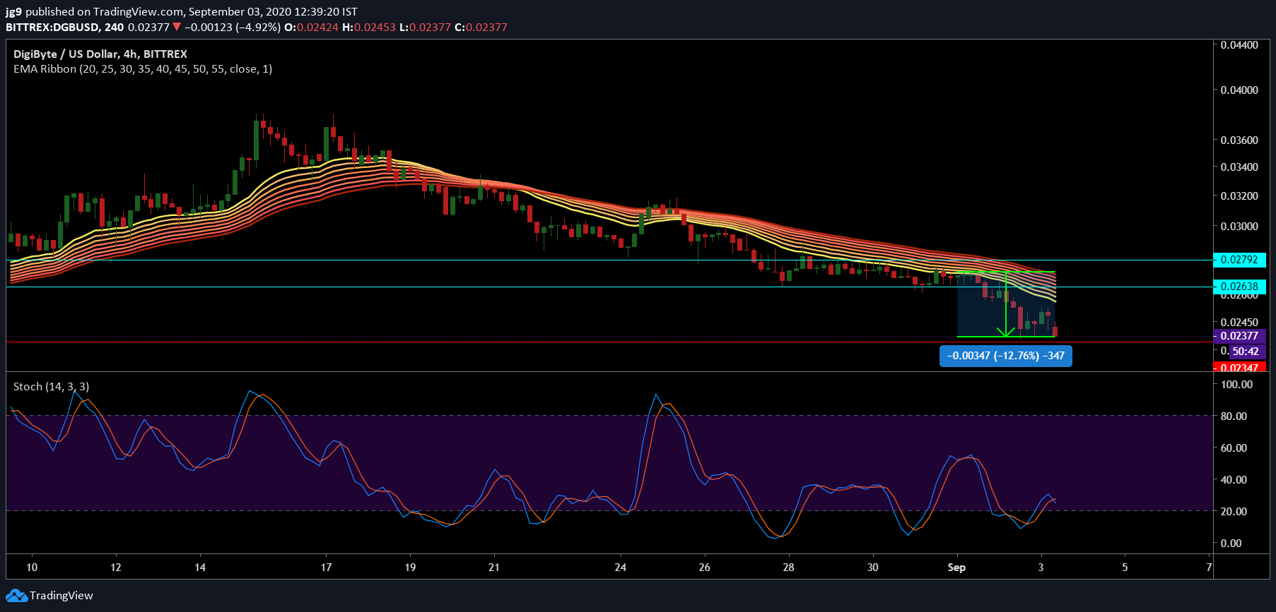This screenshot has width=1276, height=612.
Task: Click the BITTREX:DGBUSD symbol in the header
Action: (53, 28)
